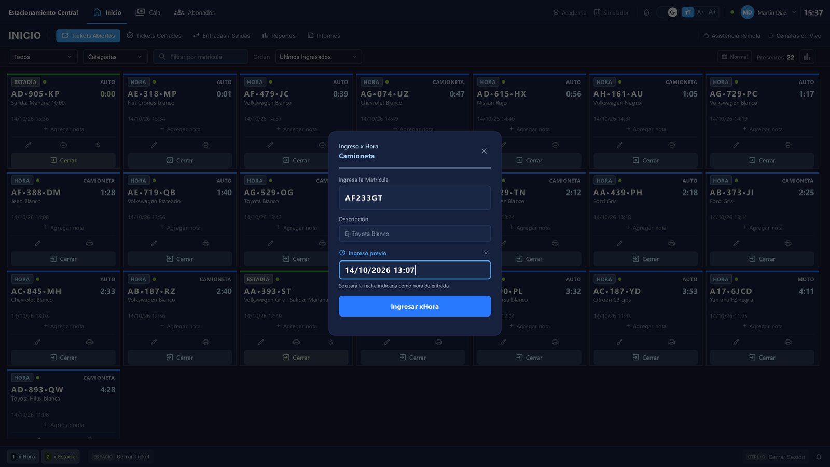Print the AG•729•PC ticket
The height and width of the screenshot is (467, 830).
(x=788, y=145)
